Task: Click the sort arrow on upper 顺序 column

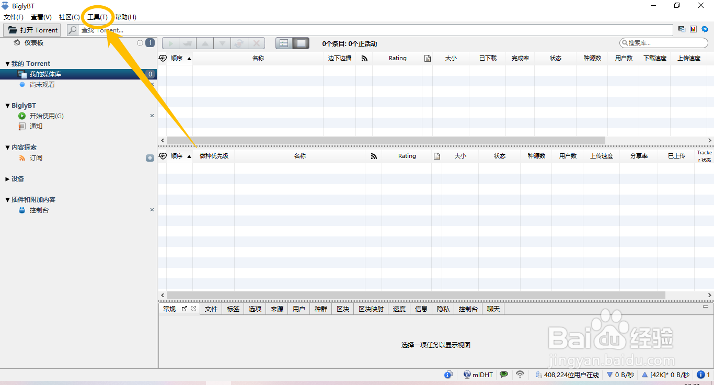Action: pyautogui.click(x=189, y=59)
